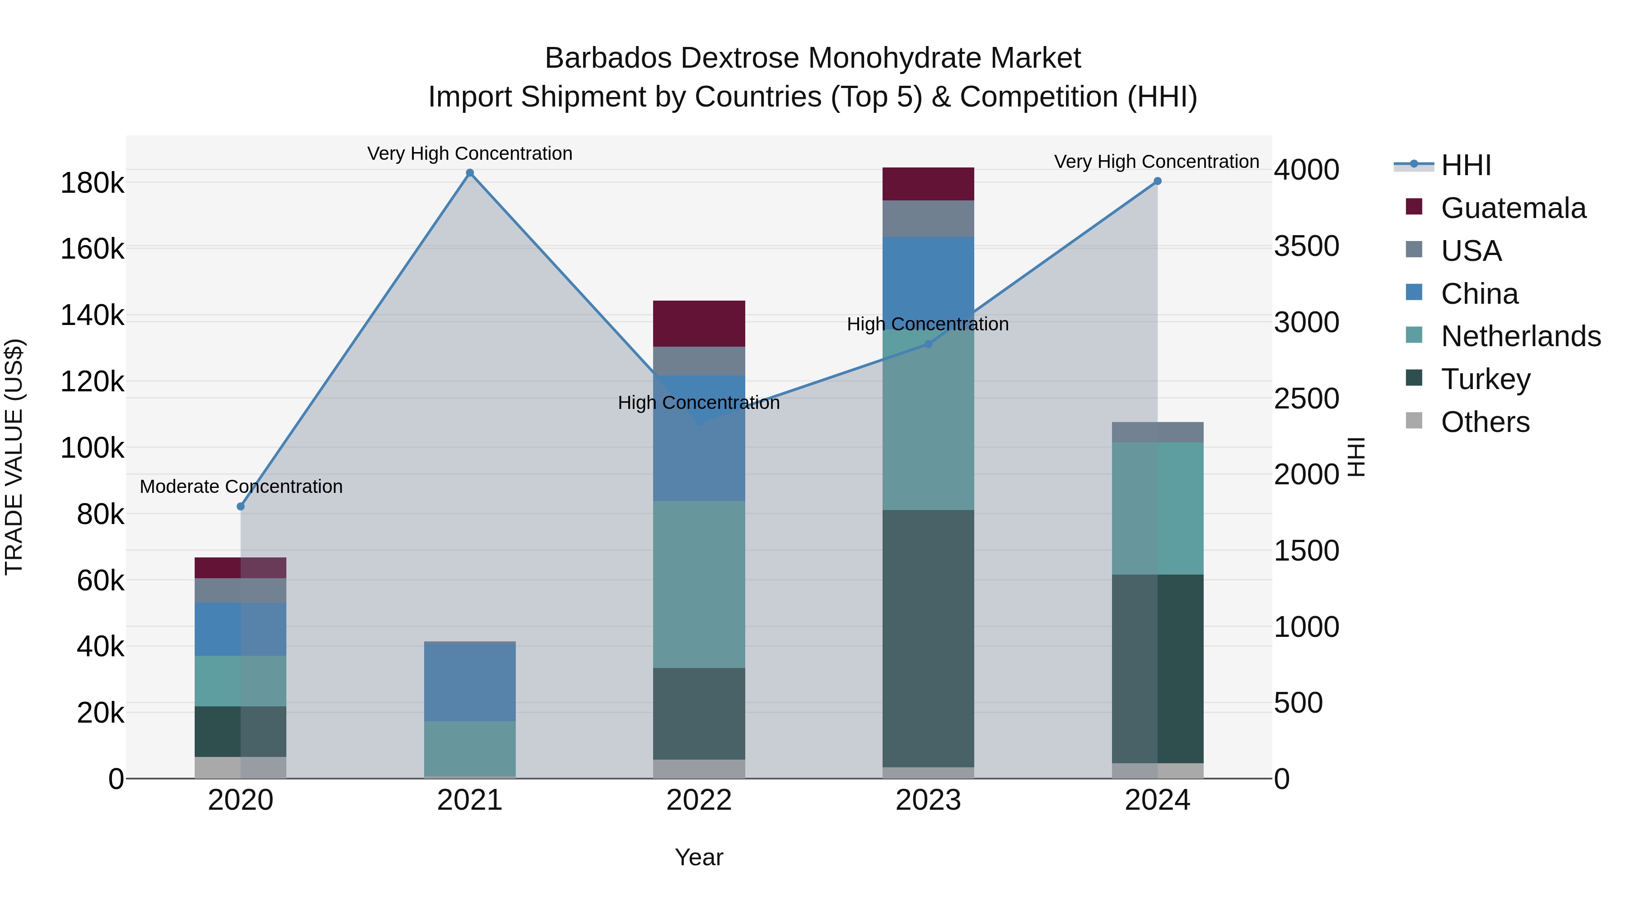Viewport: 1626px width, 914px height.
Task: Click the 2022 'High Concentration' annotation
Action: click(x=699, y=403)
